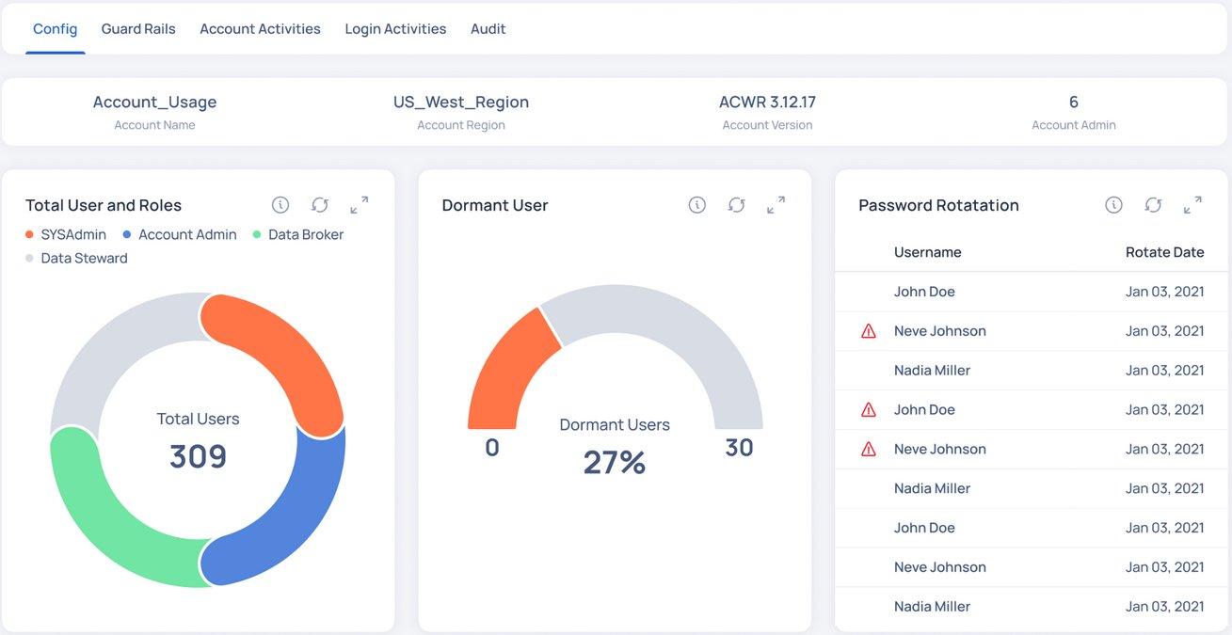Select the first Nadia Miller row
The width and height of the screenshot is (1232, 635).
1032,371
